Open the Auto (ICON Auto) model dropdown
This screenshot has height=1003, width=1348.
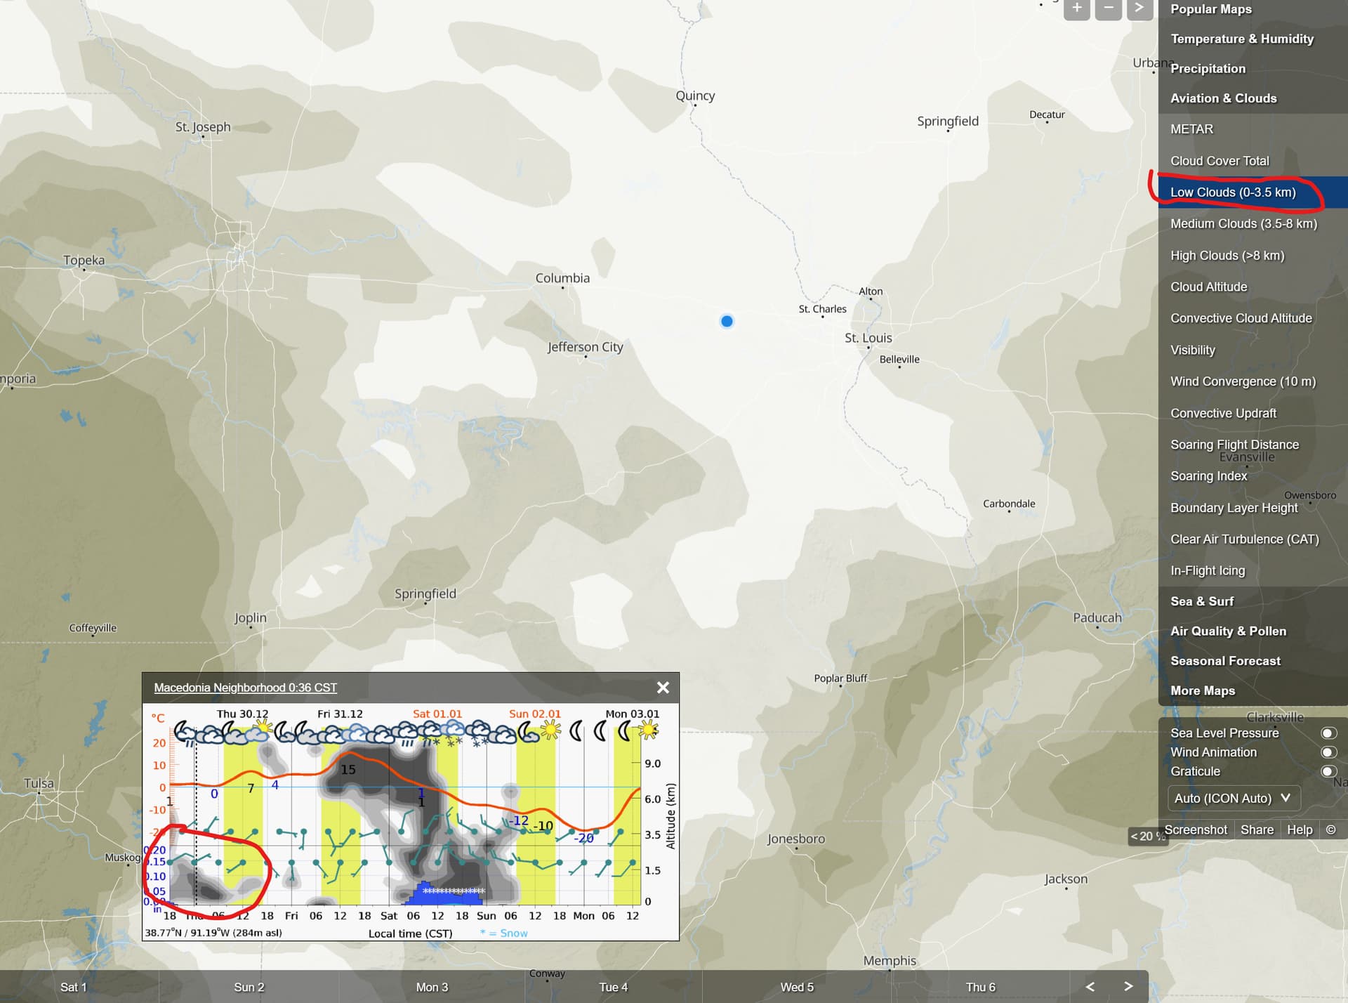[x=1233, y=798]
